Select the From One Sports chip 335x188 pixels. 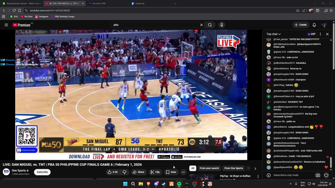pos(233,168)
